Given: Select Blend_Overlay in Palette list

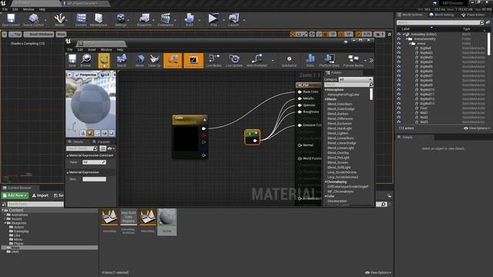Looking at the screenshot, I should (338, 152).
